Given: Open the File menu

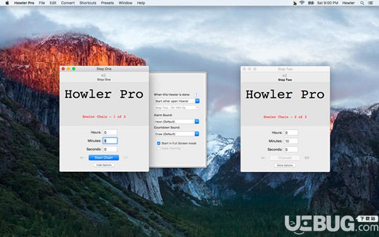Looking at the screenshot, I should coord(42,3).
